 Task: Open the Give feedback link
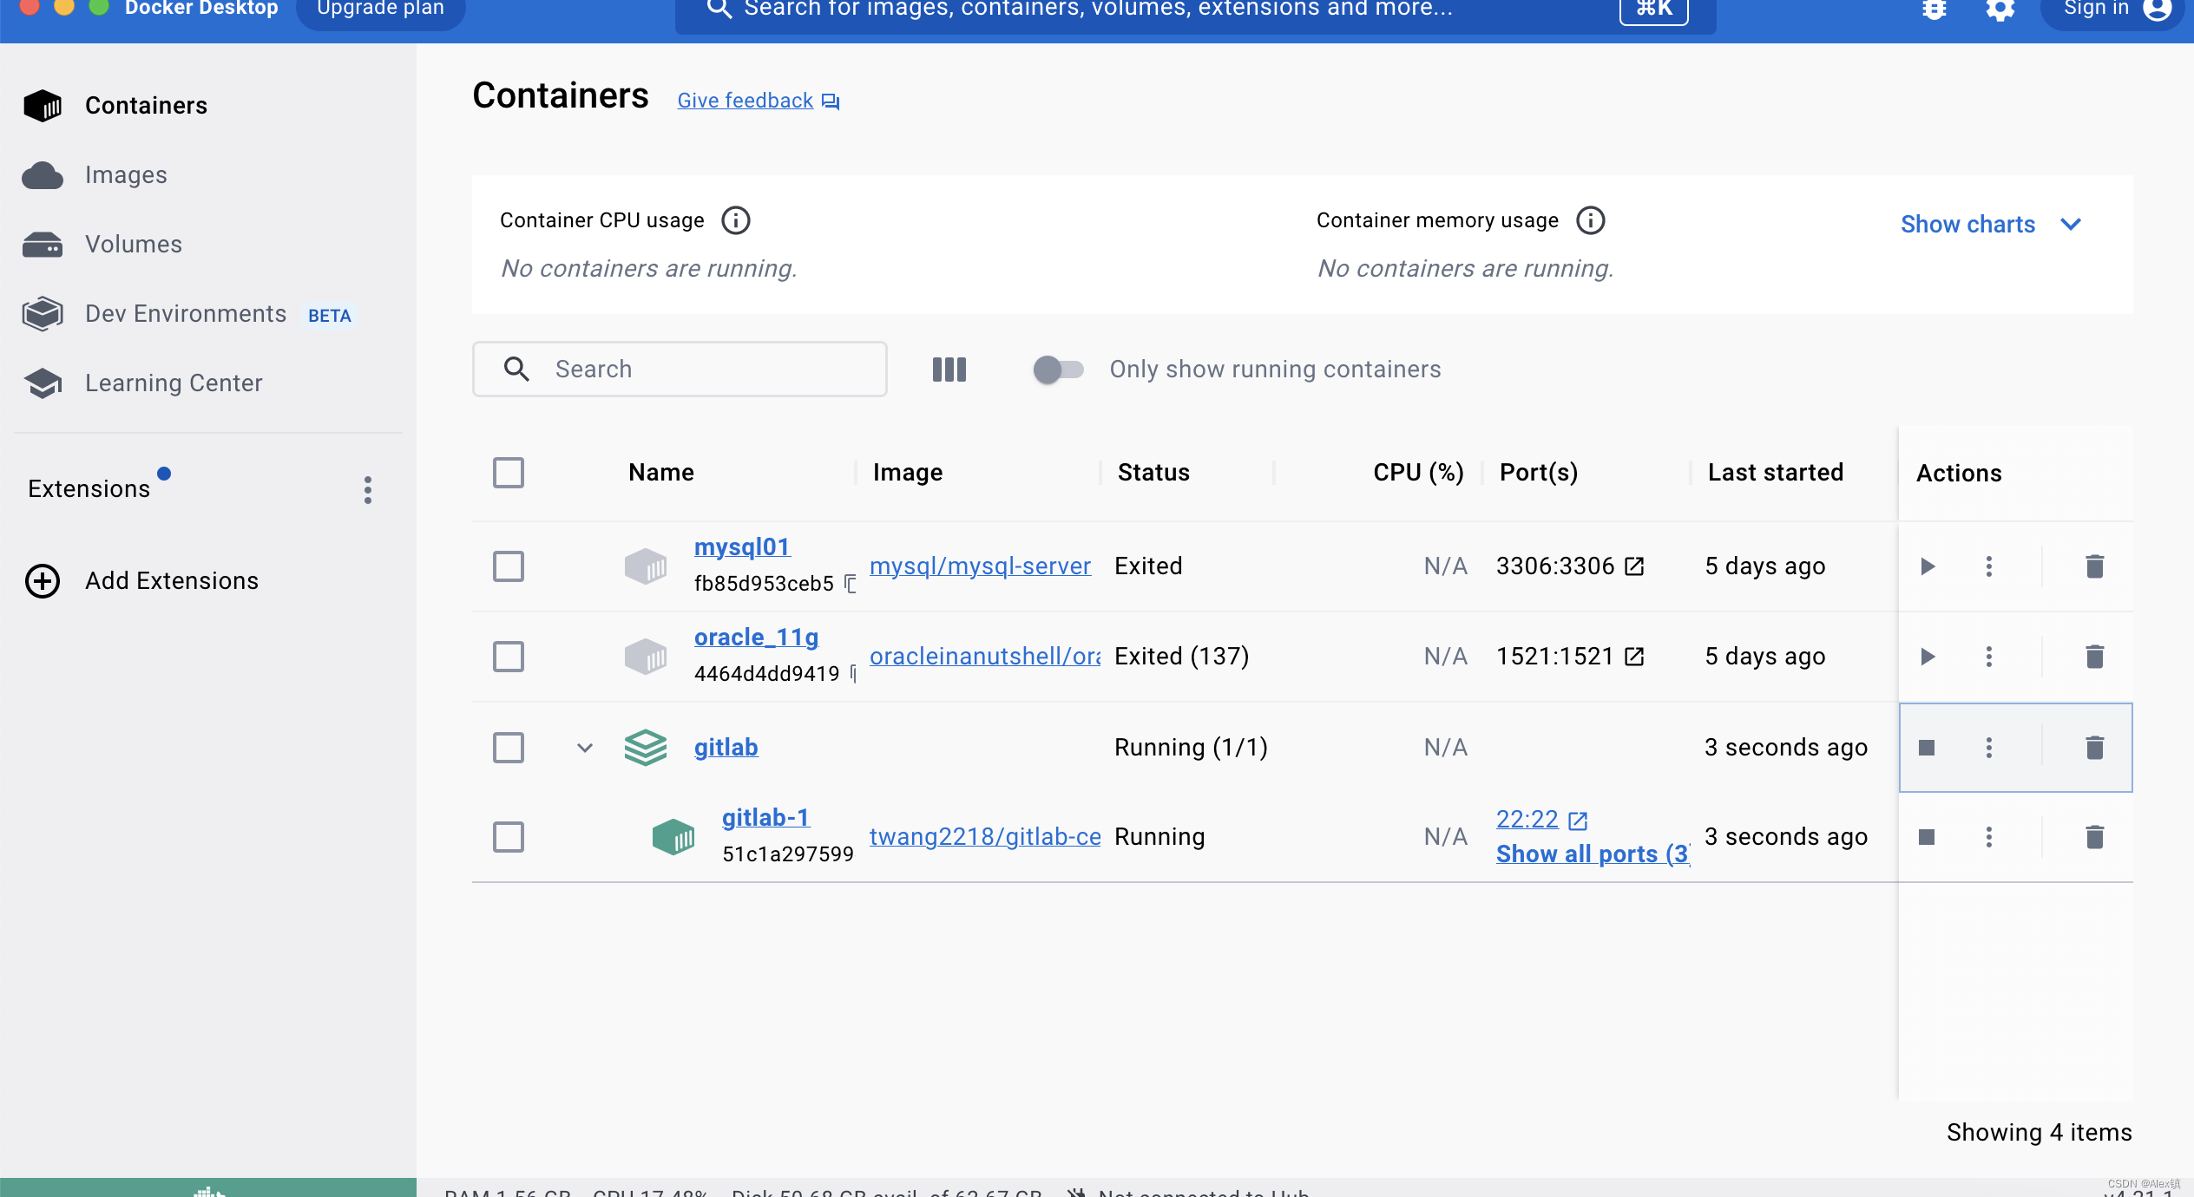(758, 101)
